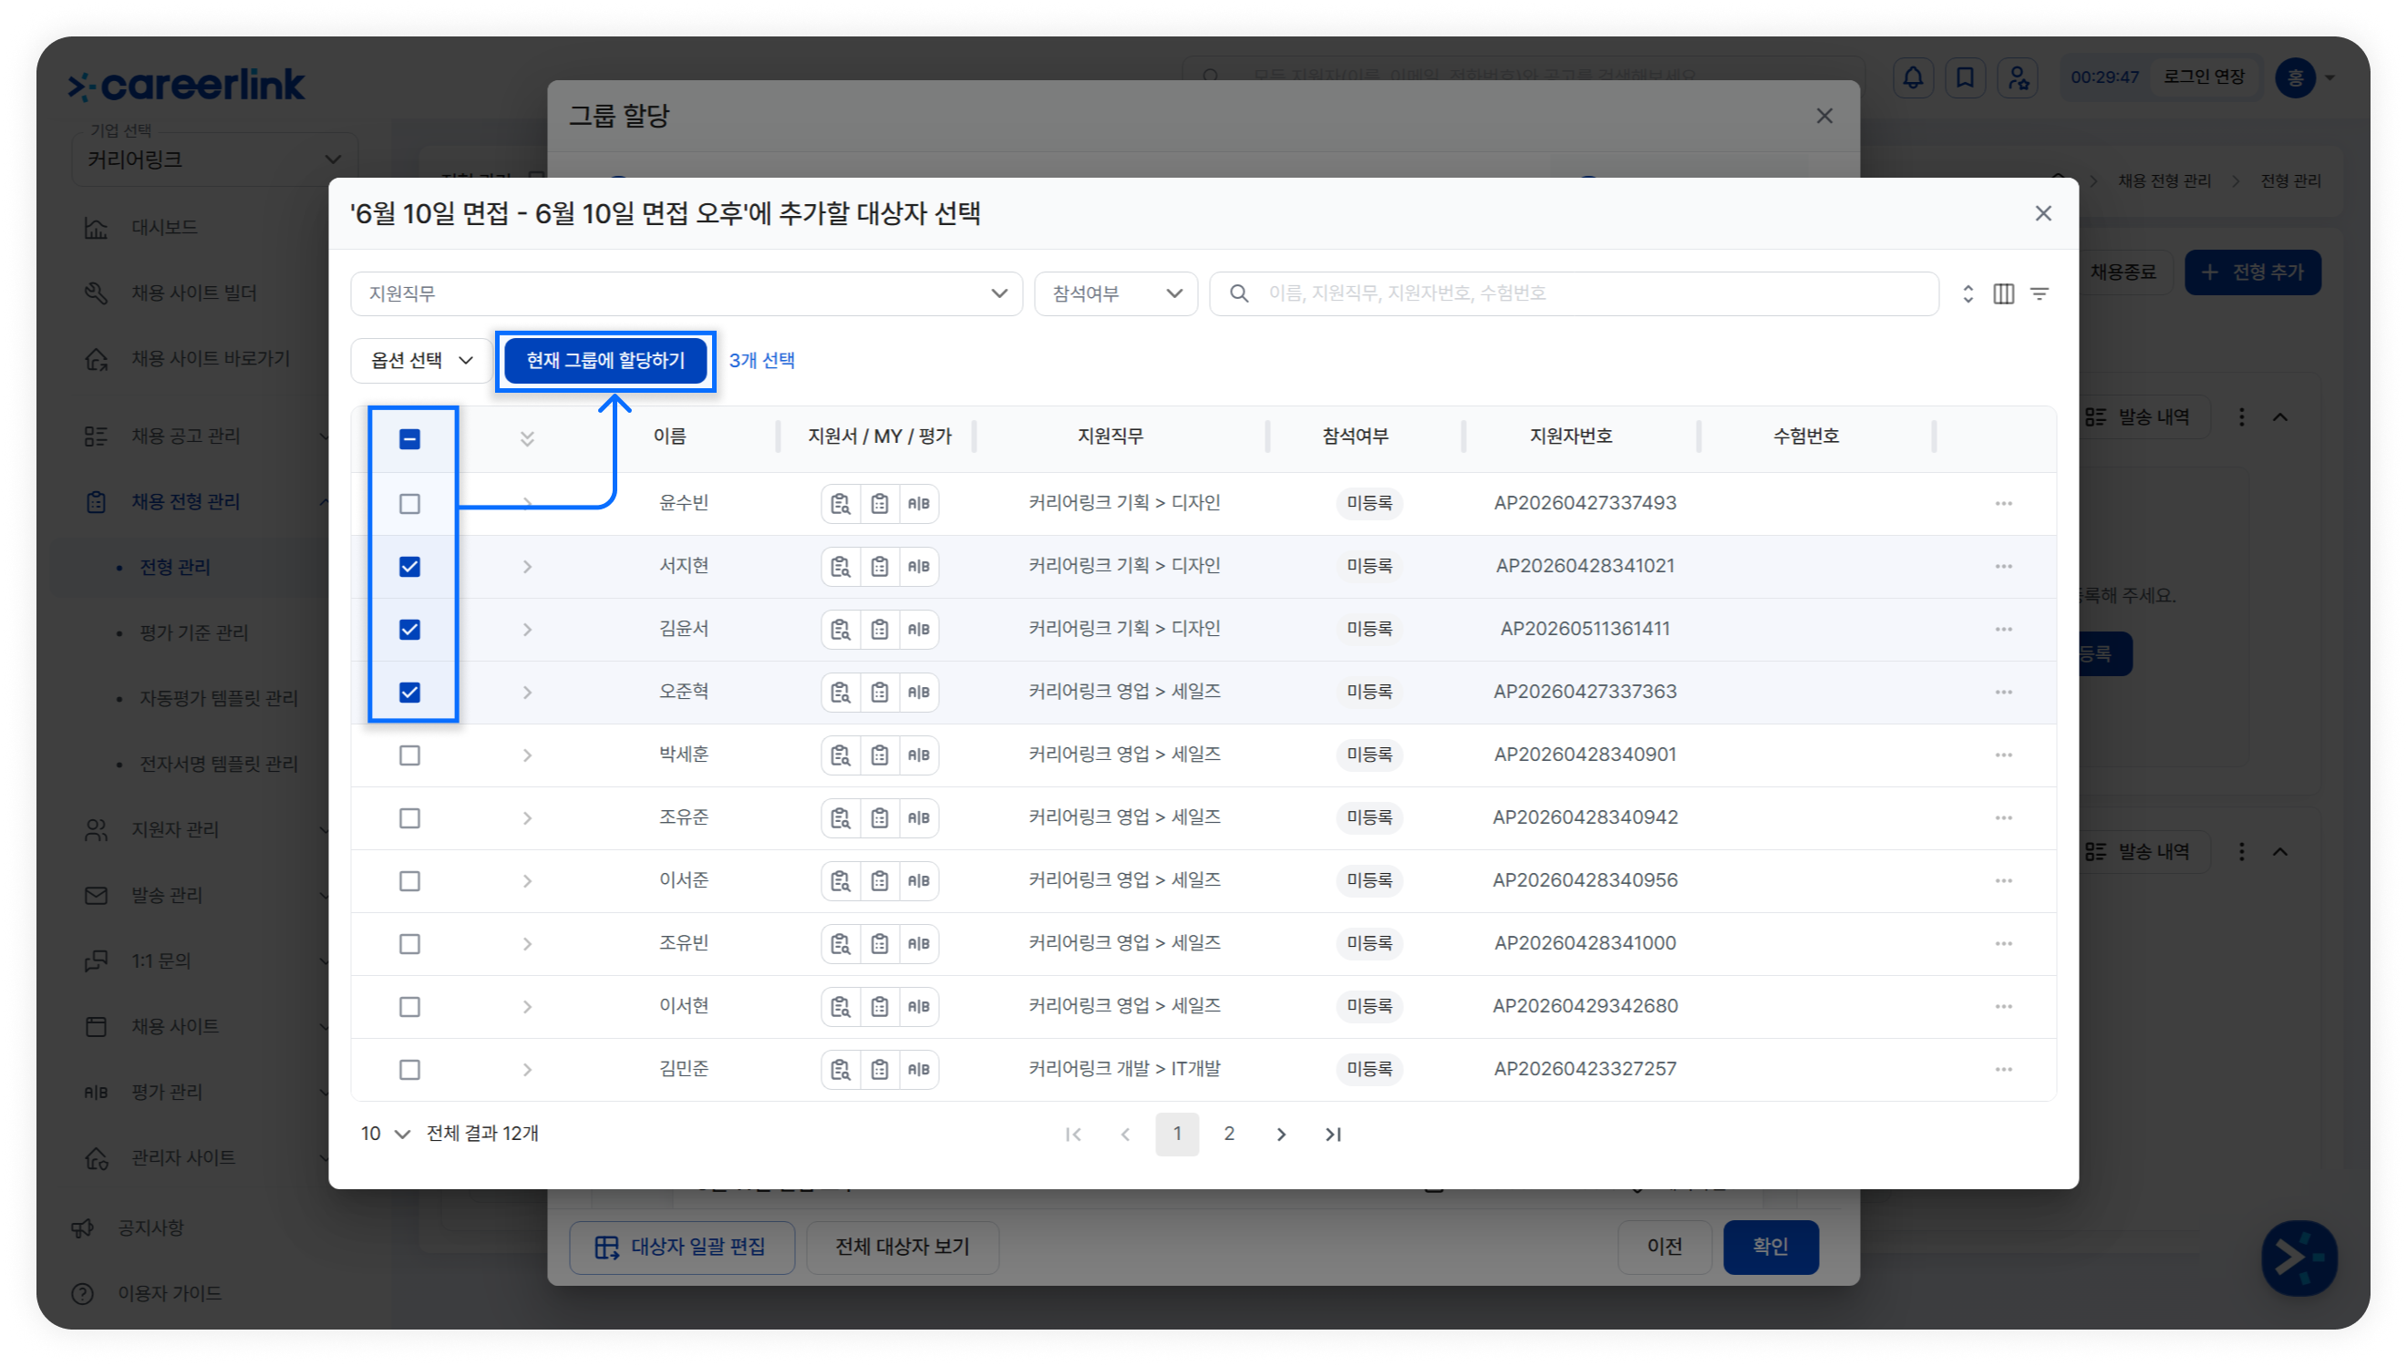
Task: Uncheck the box for 서지현
Action: (409, 567)
